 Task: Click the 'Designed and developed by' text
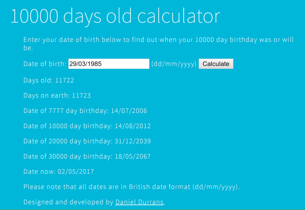tap(69, 202)
